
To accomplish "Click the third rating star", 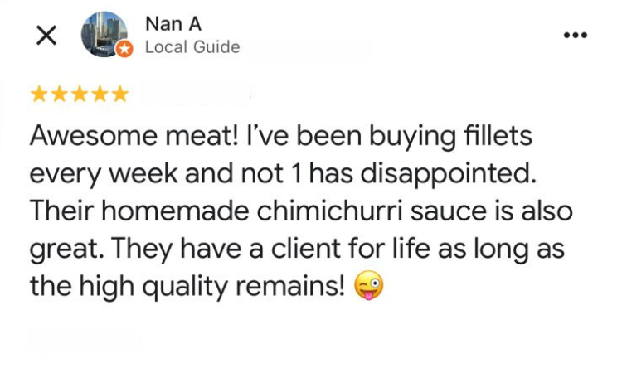I will [80, 94].
